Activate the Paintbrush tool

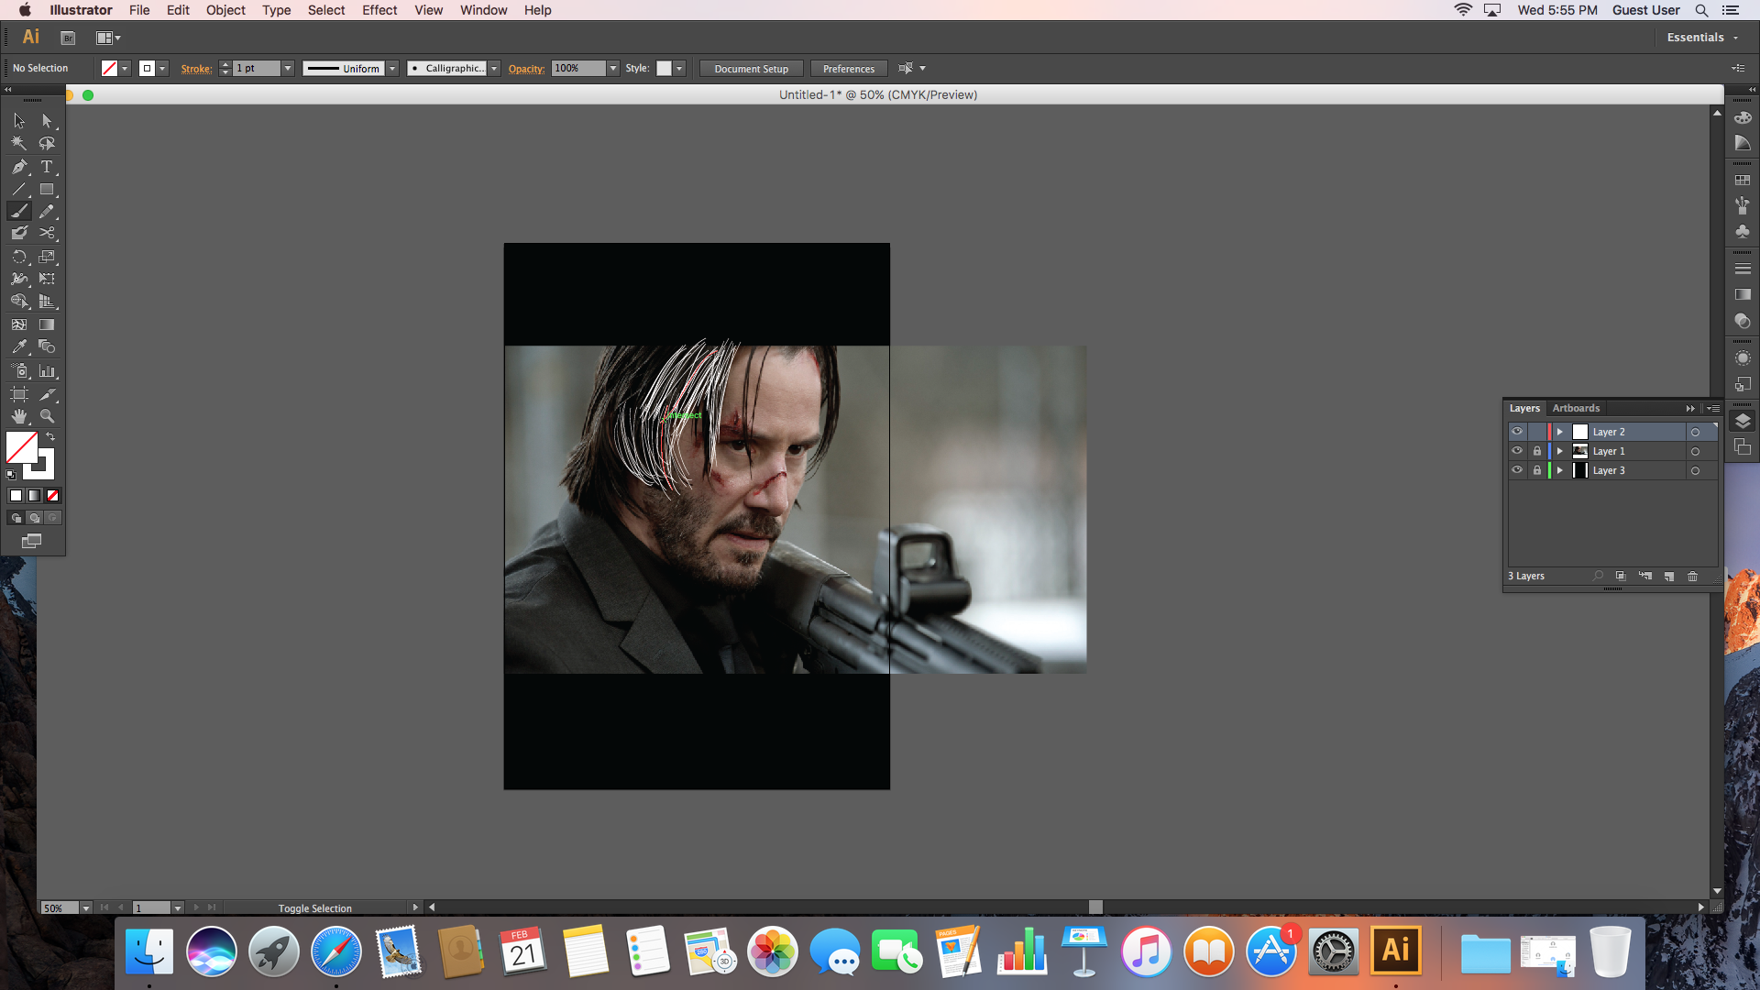(x=18, y=211)
